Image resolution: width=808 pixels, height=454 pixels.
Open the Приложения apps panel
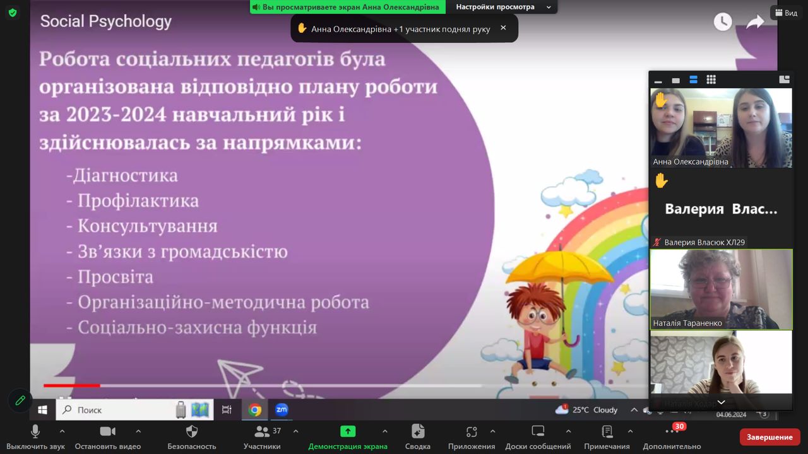tap(472, 437)
